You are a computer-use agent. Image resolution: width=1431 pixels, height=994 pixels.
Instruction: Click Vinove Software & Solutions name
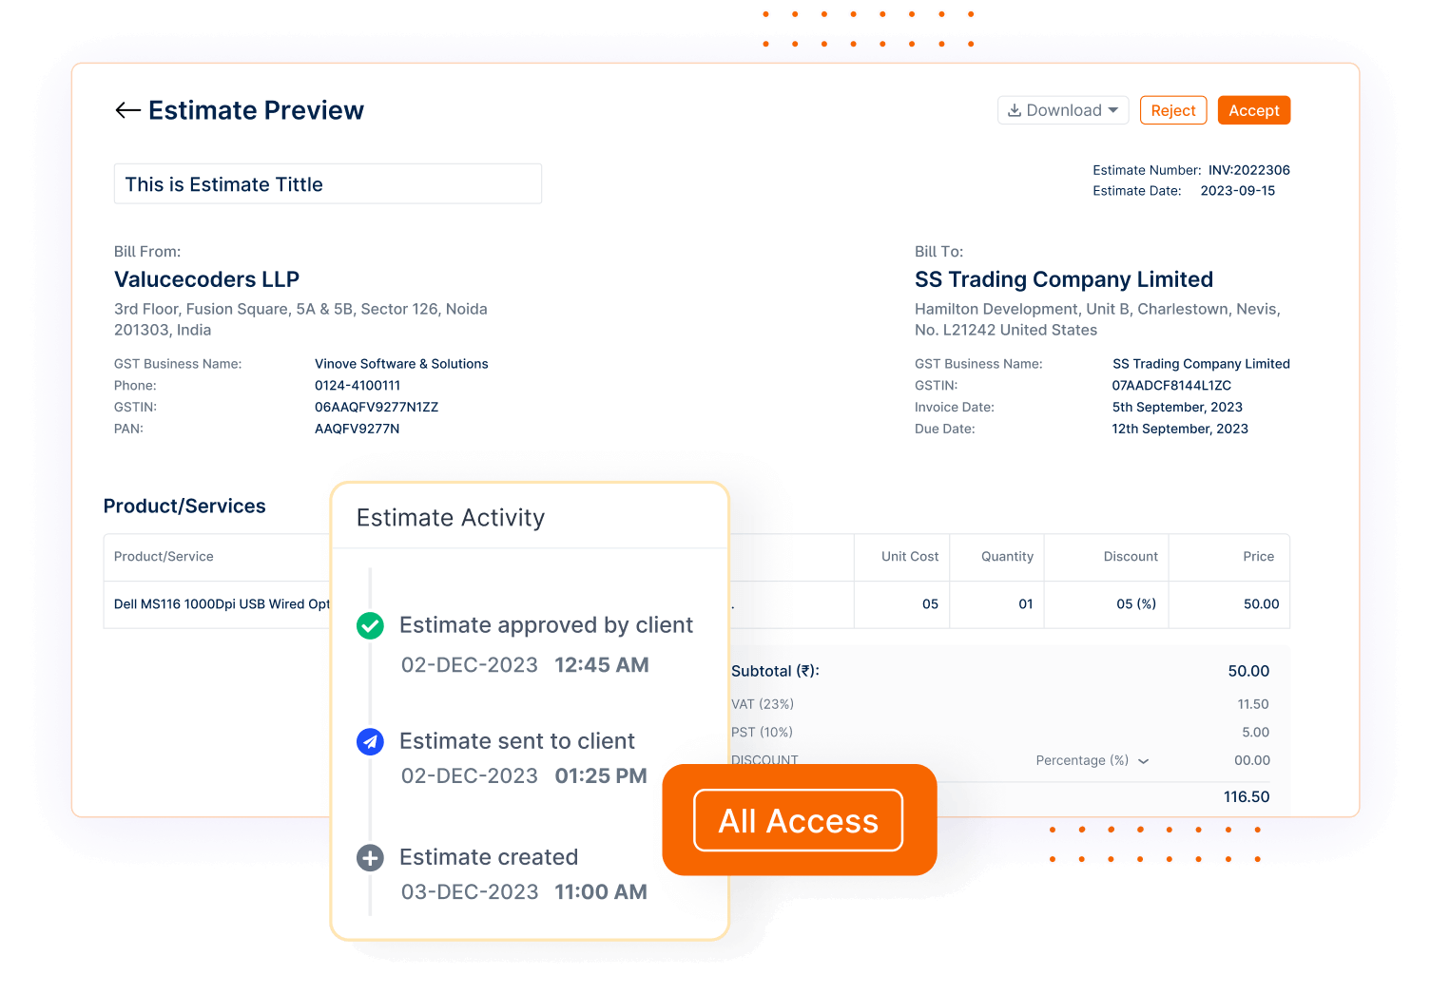401,363
